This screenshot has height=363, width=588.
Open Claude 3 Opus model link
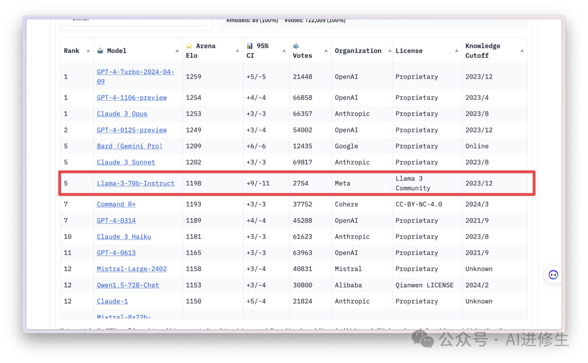[x=122, y=114]
